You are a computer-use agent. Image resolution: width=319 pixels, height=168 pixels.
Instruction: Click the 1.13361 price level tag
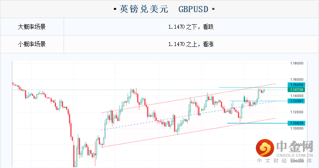point(296,101)
